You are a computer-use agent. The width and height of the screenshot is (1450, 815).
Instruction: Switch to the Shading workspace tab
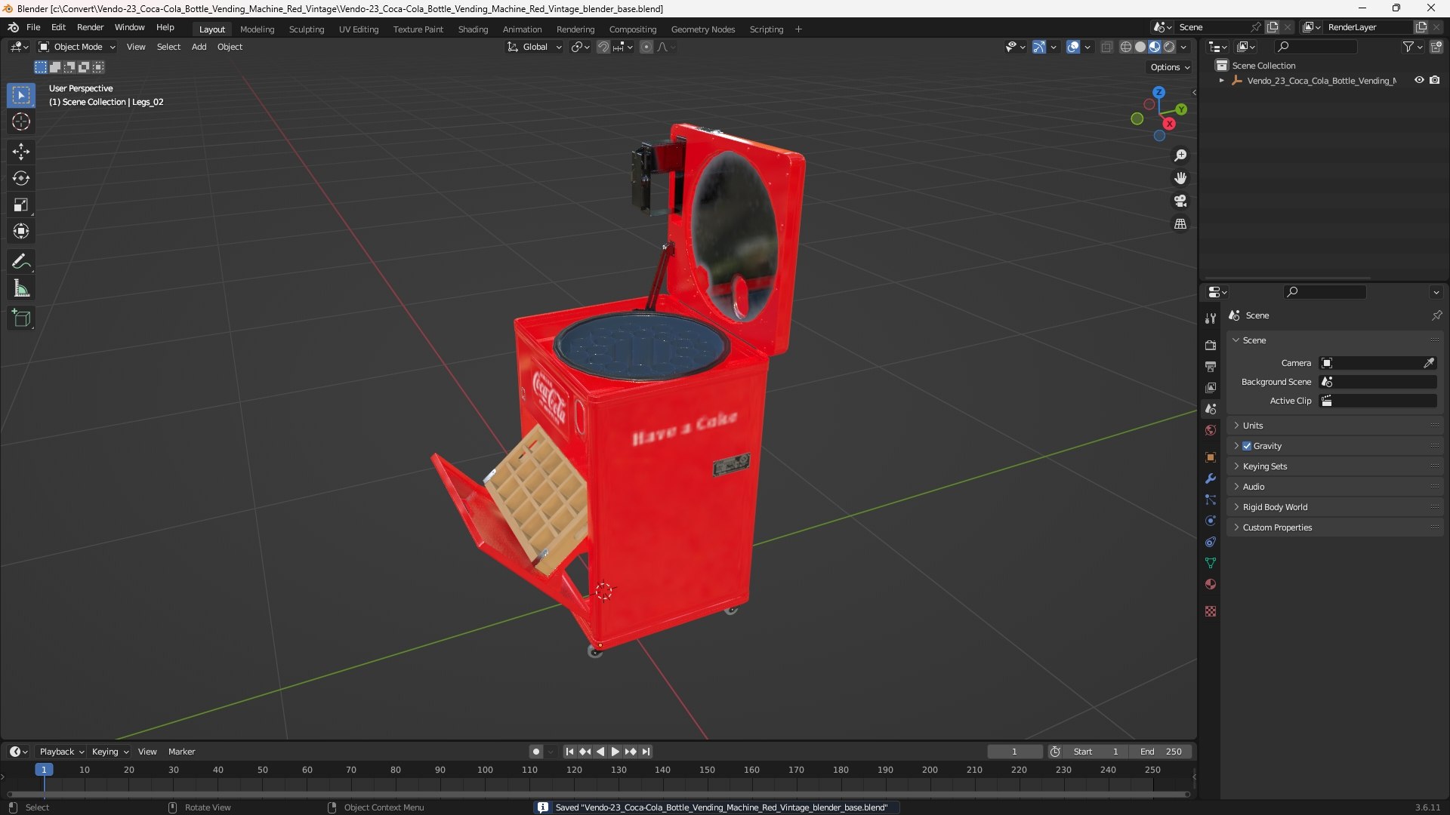click(x=473, y=29)
